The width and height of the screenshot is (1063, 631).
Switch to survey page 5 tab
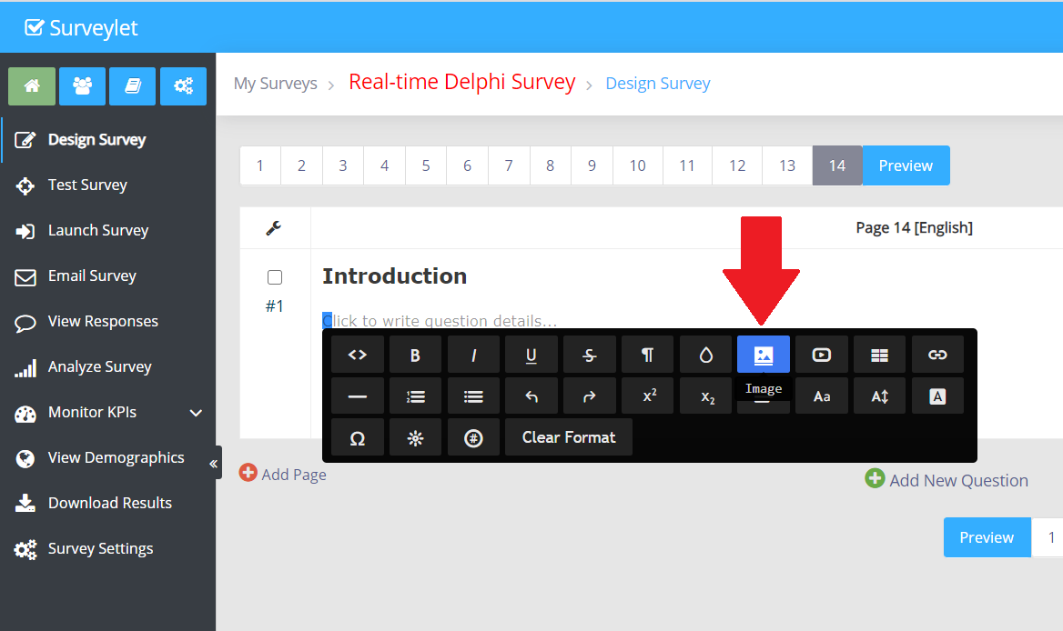click(x=426, y=165)
